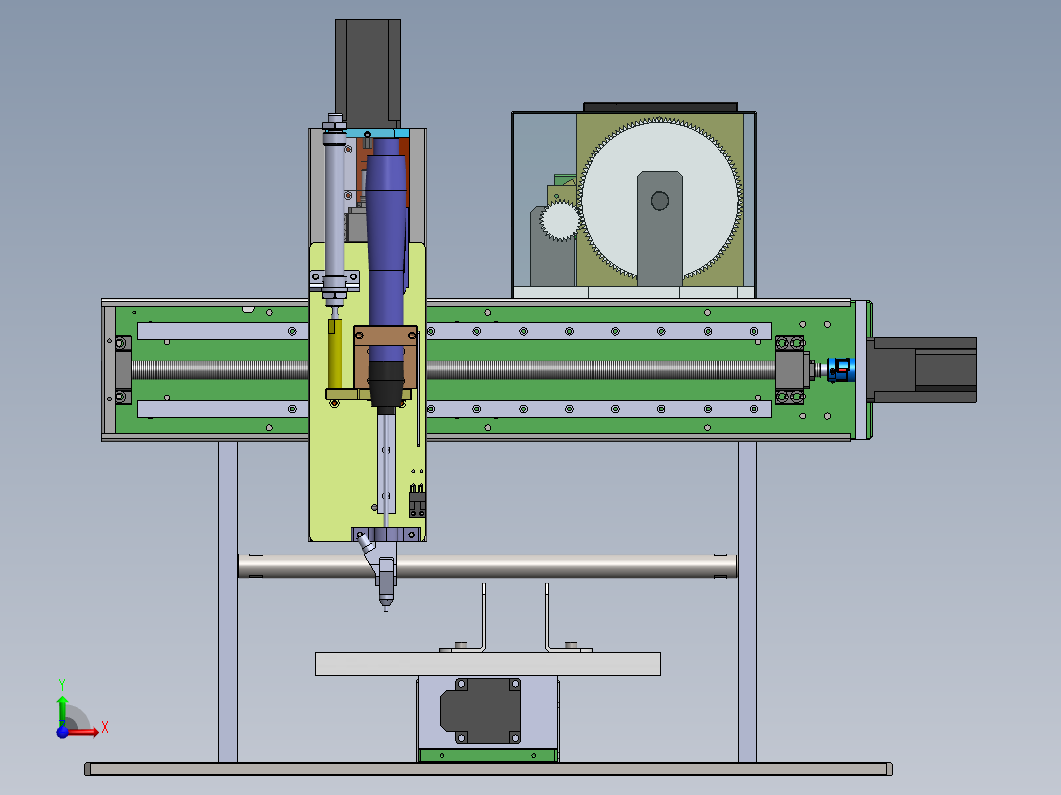Viewport: 1061px width, 795px height.
Task: Select the right bearing block of the lead screw
Action: 790,370
